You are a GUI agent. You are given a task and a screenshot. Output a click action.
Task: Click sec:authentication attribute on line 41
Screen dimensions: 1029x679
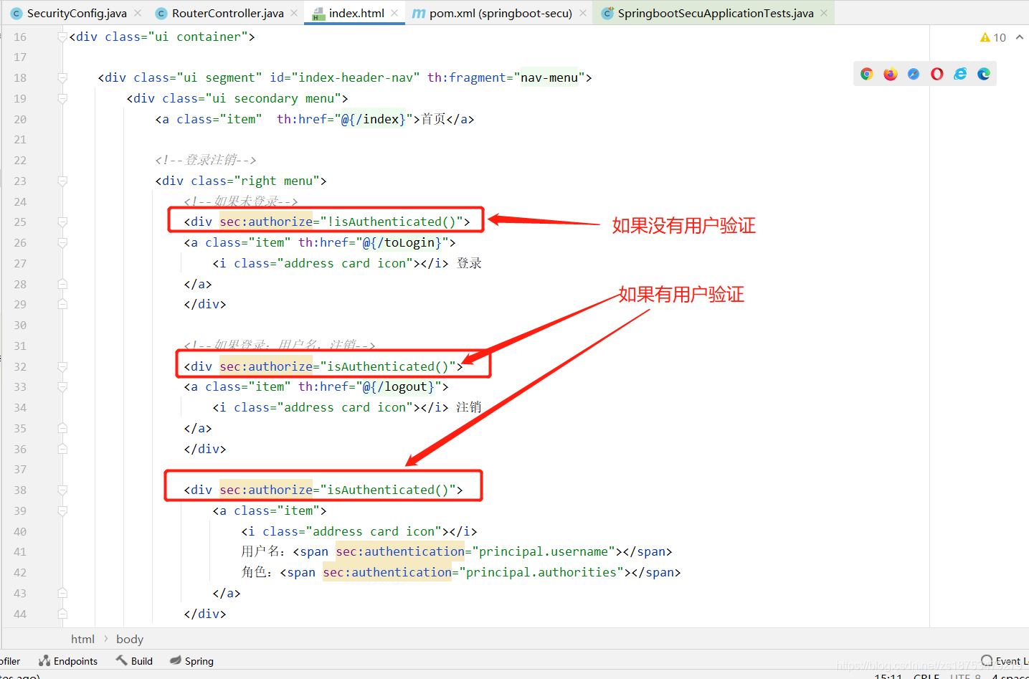click(x=400, y=552)
